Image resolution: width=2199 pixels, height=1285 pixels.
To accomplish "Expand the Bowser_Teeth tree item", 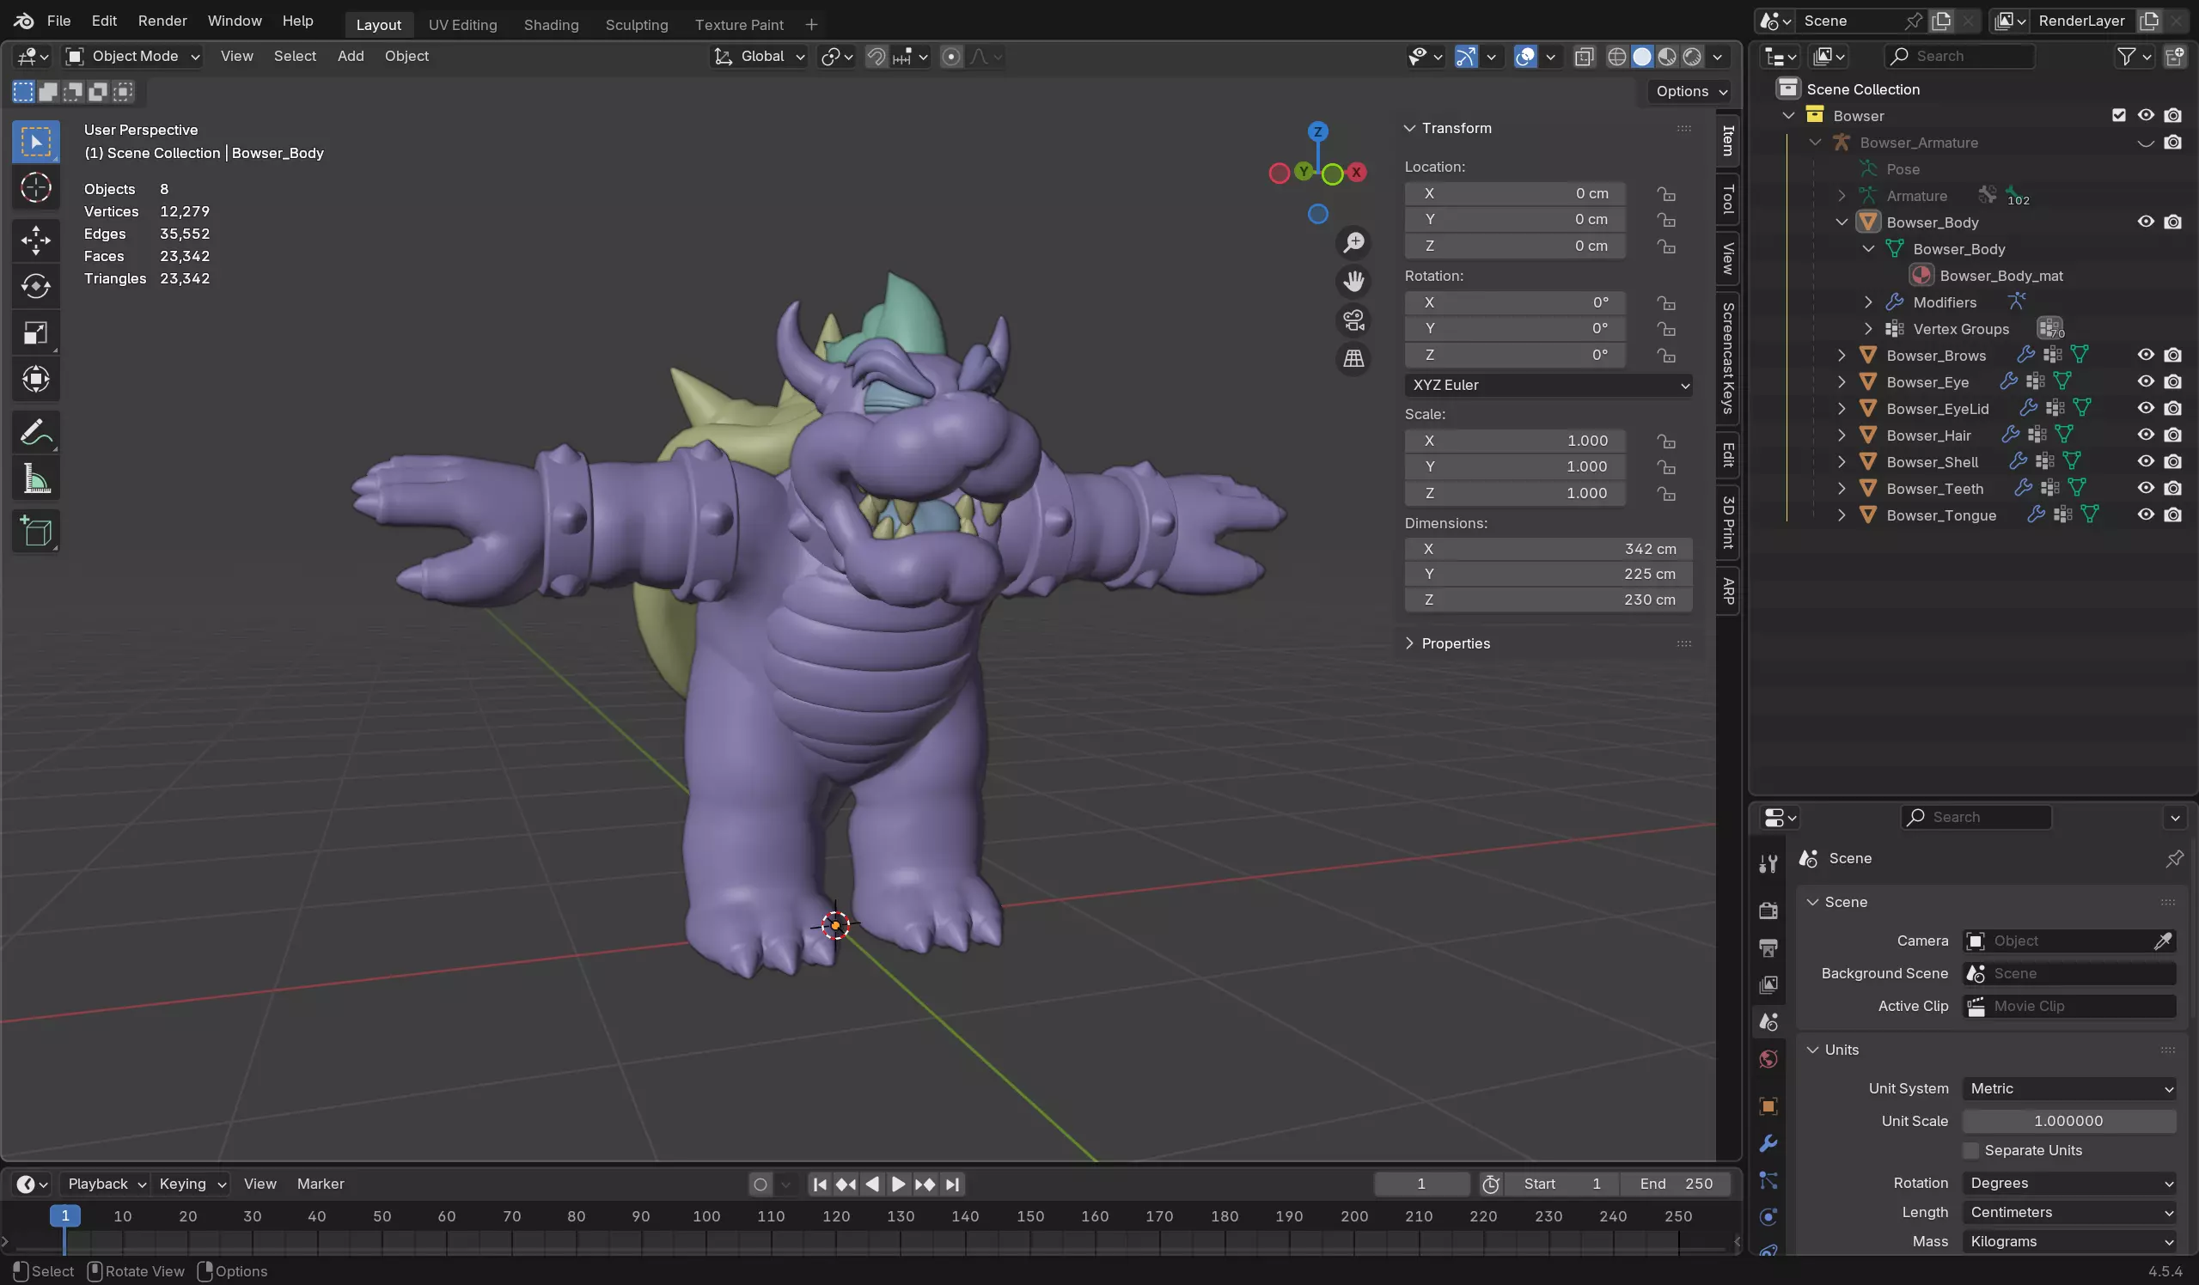I will [x=1842, y=489].
